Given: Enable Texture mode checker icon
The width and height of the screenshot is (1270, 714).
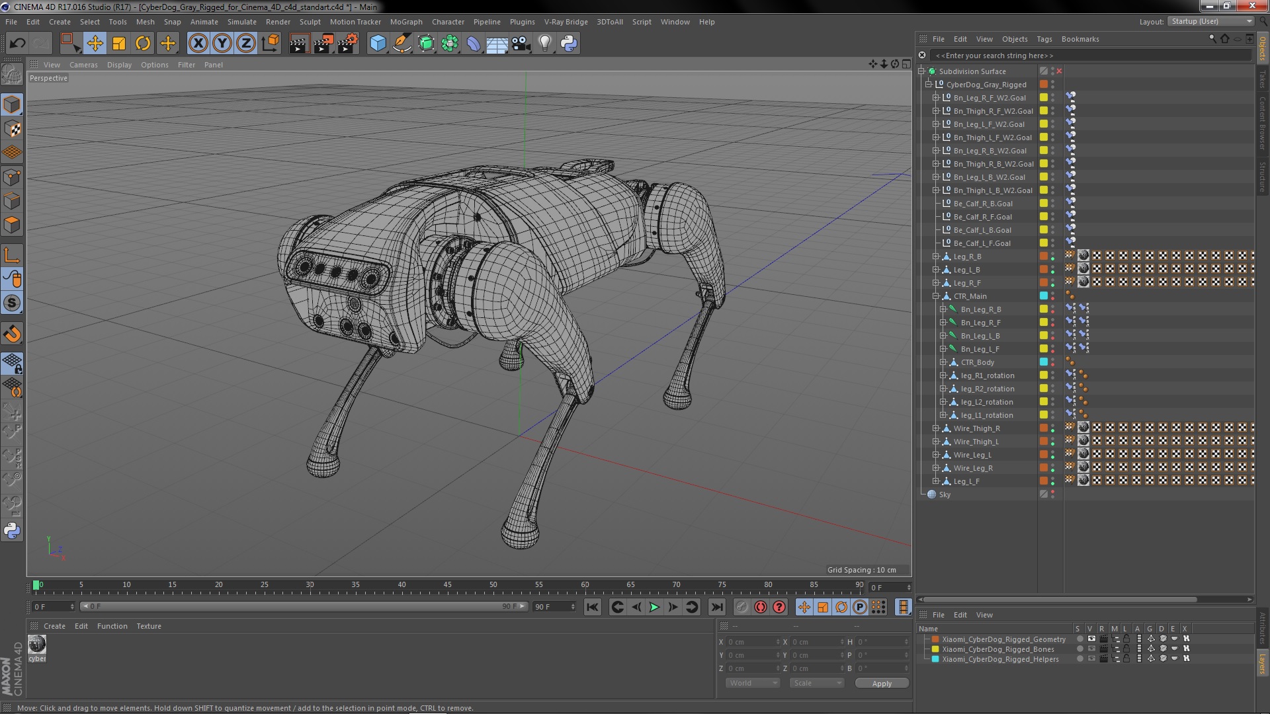Looking at the screenshot, I should (12, 129).
